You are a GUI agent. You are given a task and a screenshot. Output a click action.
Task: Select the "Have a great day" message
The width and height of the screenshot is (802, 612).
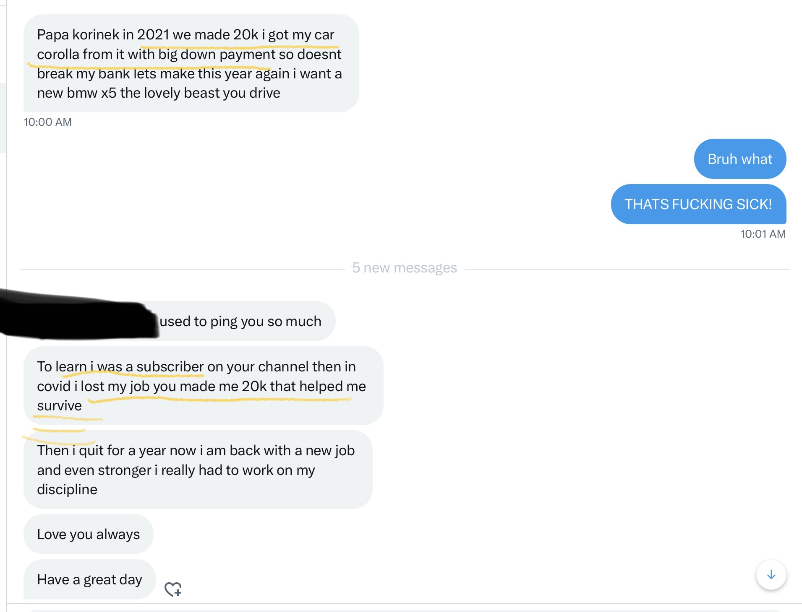[x=89, y=579]
